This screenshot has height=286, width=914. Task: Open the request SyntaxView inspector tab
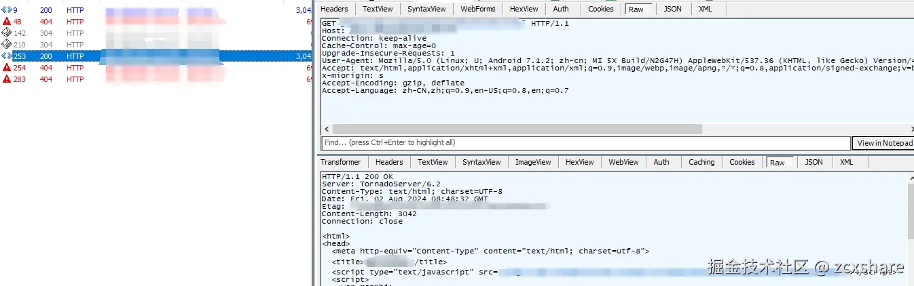[x=426, y=9]
